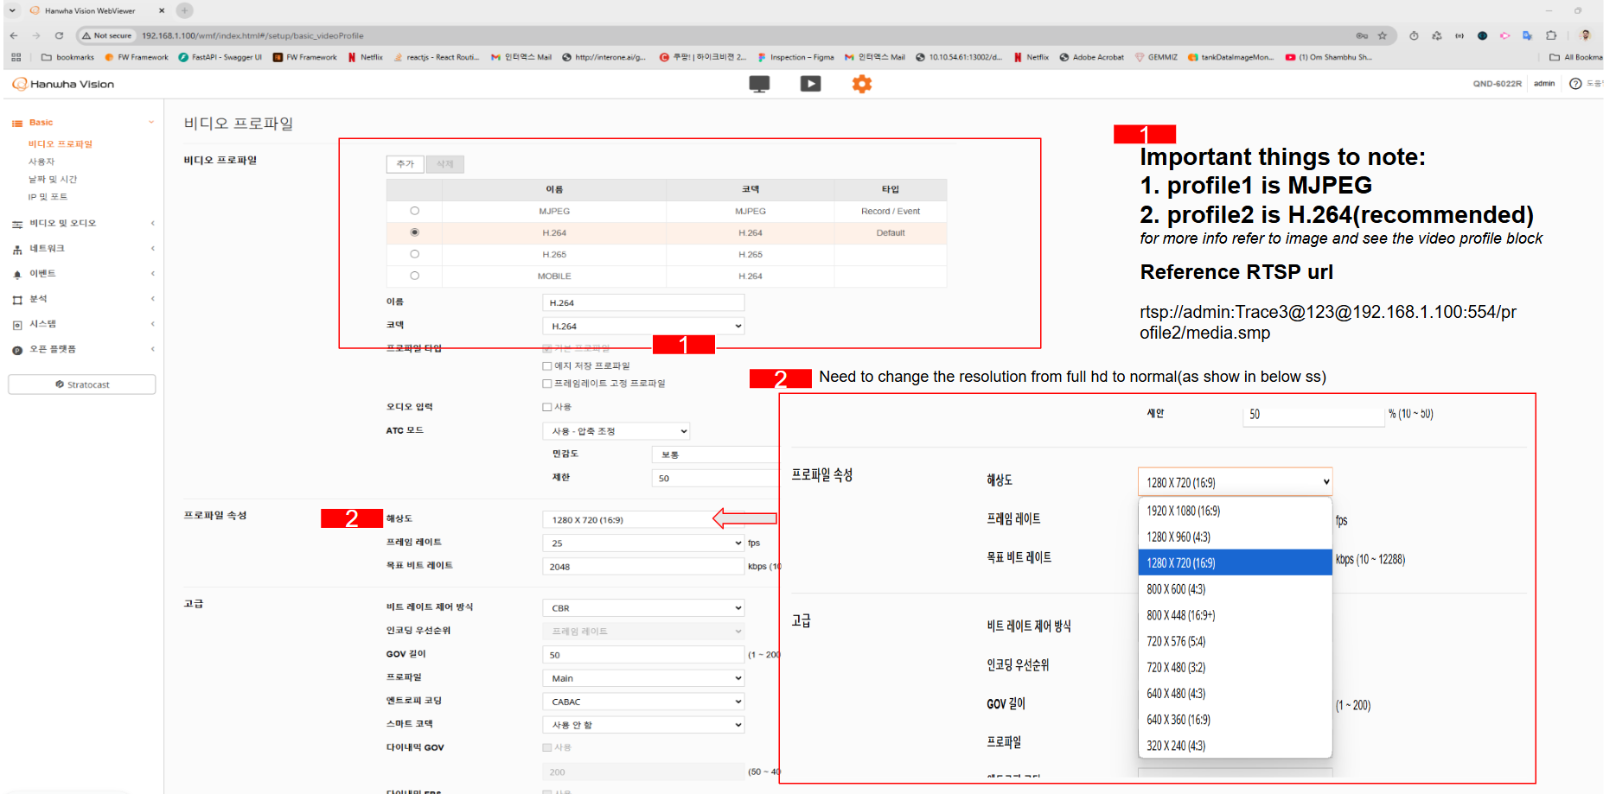
Task: Open 사용자 in the Basic menu
Action: [42, 162]
